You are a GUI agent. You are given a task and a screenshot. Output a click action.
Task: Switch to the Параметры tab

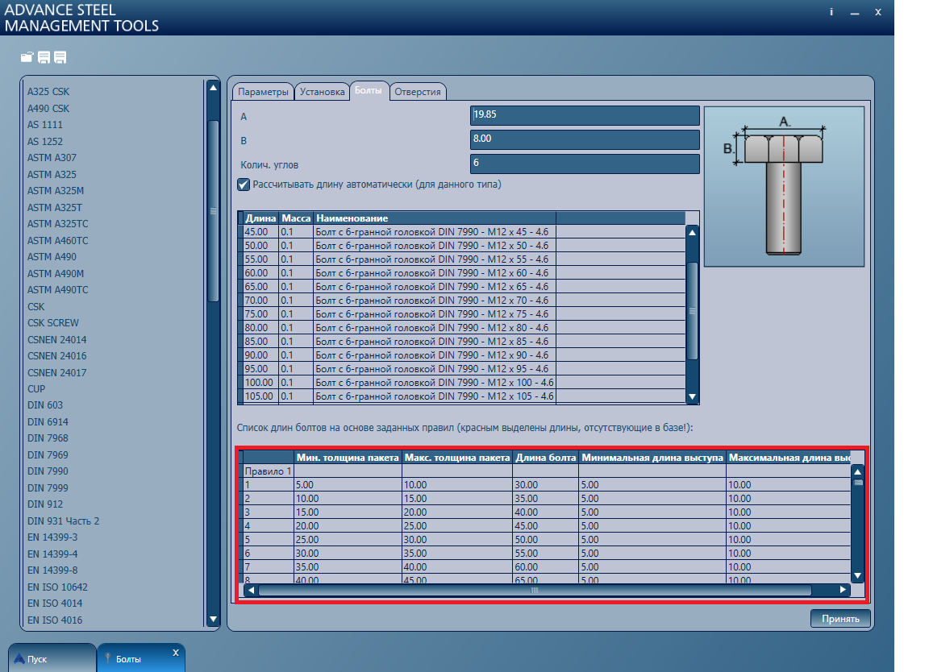click(263, 91)
